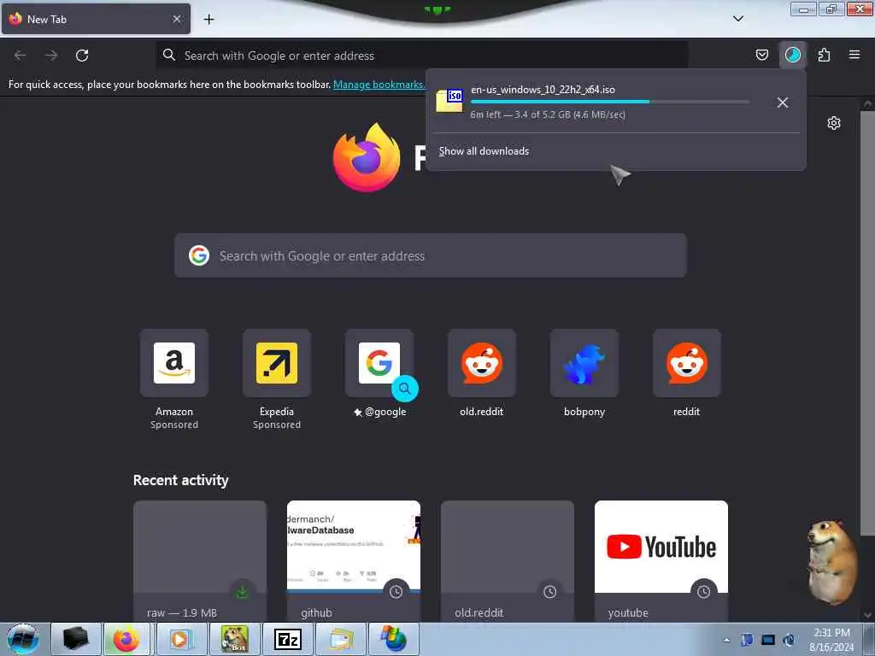Click the address bar input field
The width and height of the screenshot is (875, 656).
pyautogui.click(x=421, y=56)
